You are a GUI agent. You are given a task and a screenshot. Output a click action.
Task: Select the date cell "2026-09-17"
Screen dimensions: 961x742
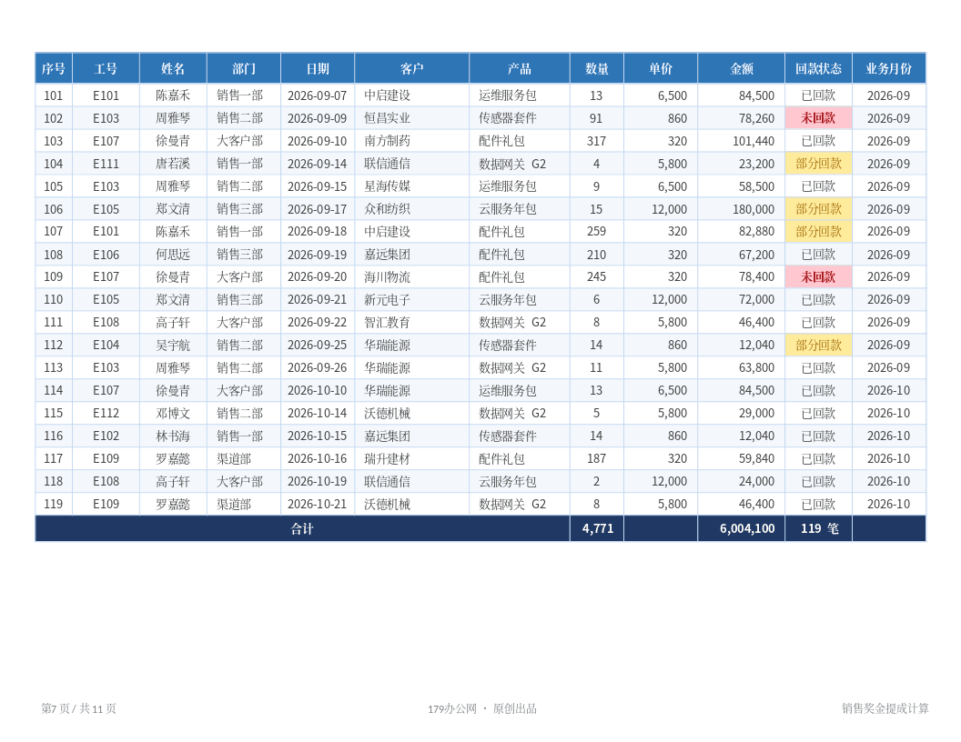pyautogui.click(x=318, y=209)
